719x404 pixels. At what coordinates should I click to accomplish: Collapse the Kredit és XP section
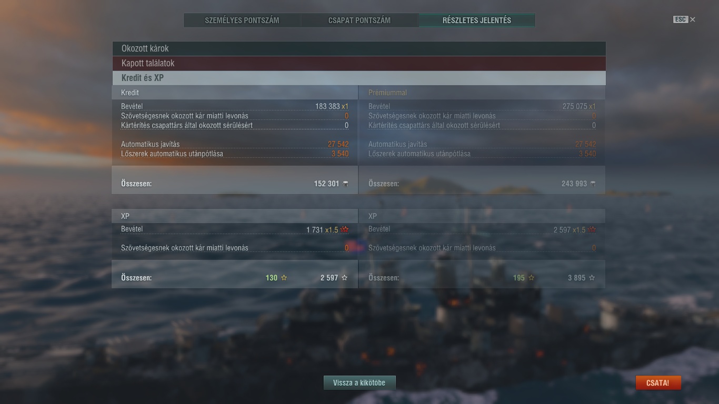pyautogui.click(x=359, y=78)
